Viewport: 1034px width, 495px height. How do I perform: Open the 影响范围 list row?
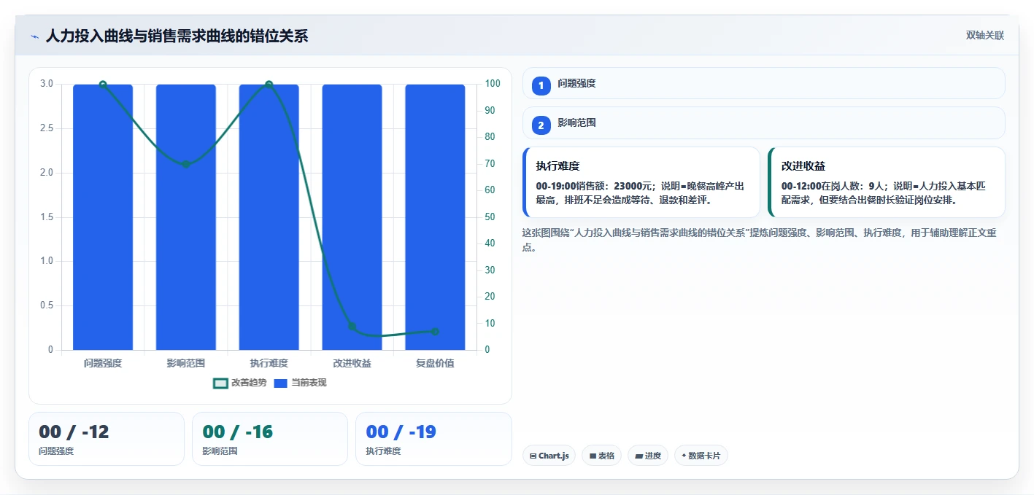click(763, 123)
